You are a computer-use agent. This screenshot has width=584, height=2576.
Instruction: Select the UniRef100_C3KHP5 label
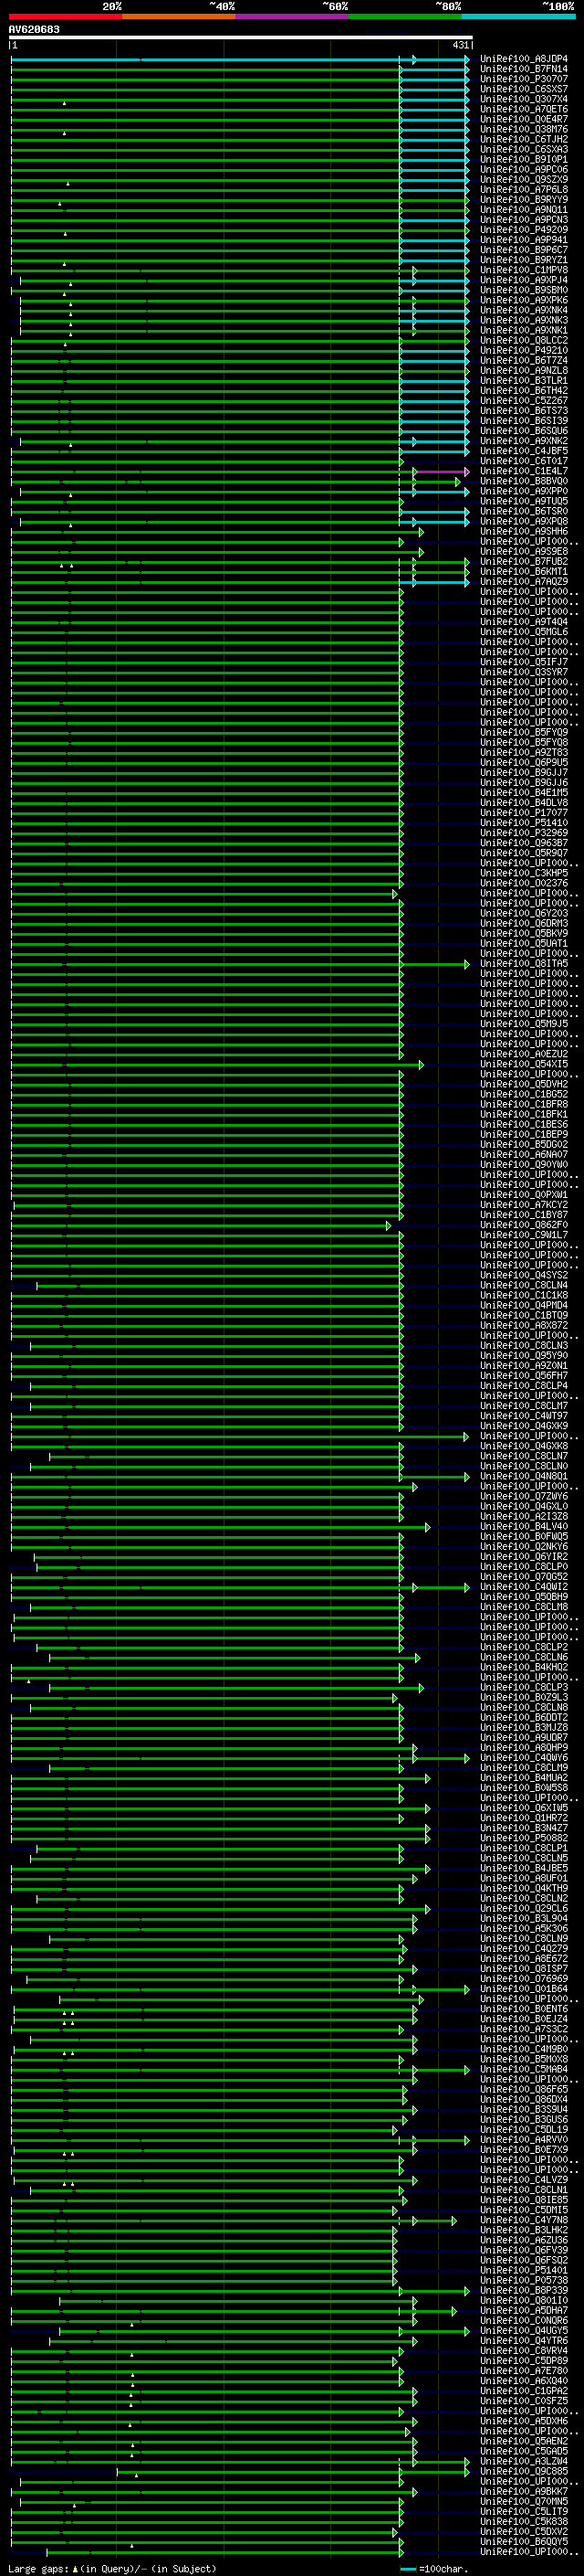tap(523, 873)
